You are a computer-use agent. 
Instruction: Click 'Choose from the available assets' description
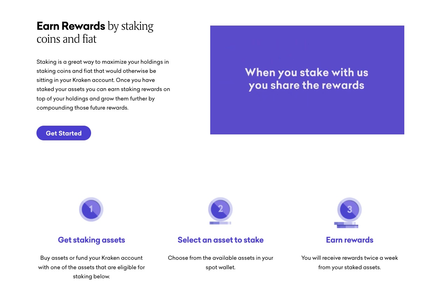pos(220,258)
